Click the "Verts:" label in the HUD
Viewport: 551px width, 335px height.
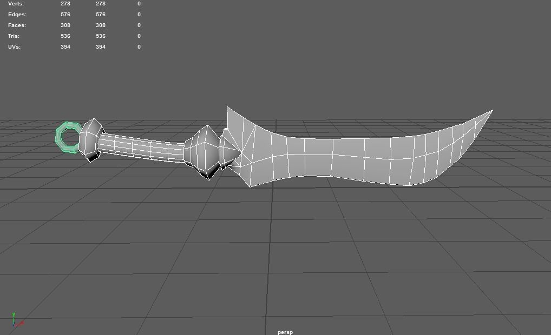click(16, 3)
